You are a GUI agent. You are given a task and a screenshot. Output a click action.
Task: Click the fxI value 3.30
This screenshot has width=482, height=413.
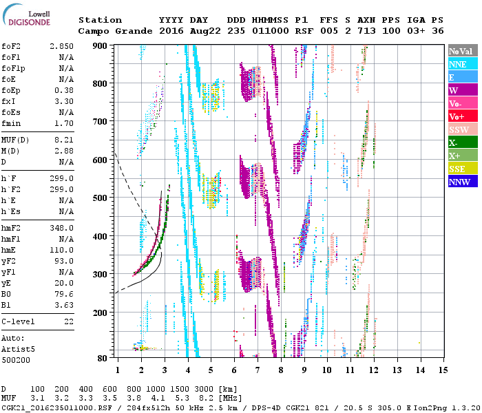point(64,101)
